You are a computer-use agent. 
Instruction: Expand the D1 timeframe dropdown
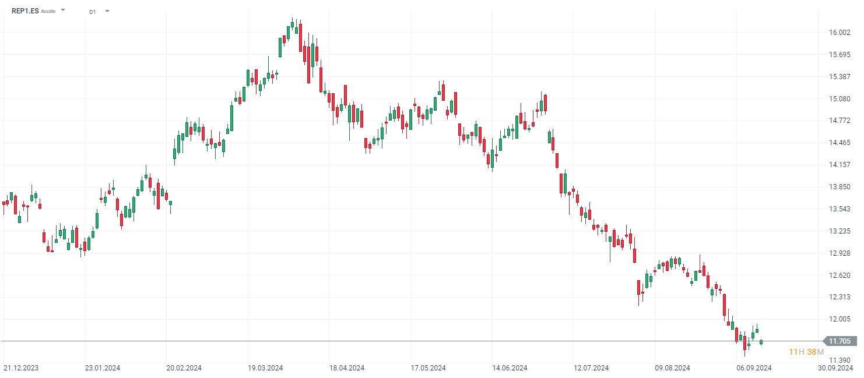[107, 11]
